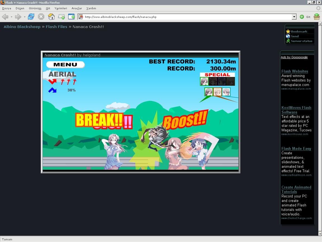Click the green-framed upcoming character portrait
322x242 pixels.
[x=209, y=92]
